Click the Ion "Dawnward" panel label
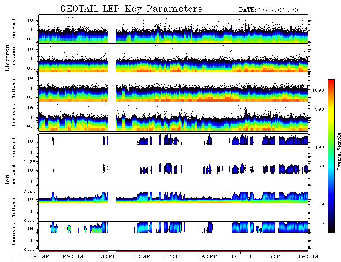The height and width of the screenshot is (262, 341). (14, 233)
